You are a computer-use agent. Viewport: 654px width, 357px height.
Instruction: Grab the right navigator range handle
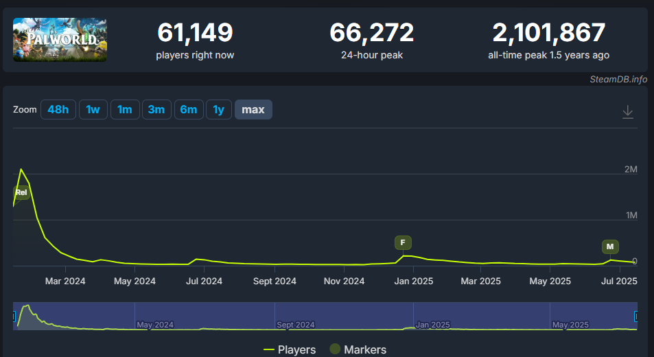[x=635, y=316]
